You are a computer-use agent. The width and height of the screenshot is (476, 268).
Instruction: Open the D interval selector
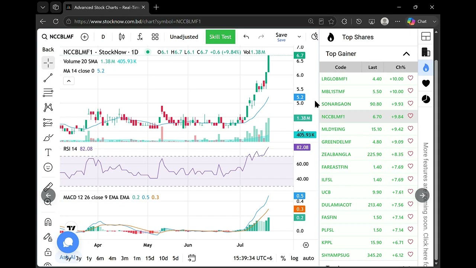point(103,37)
